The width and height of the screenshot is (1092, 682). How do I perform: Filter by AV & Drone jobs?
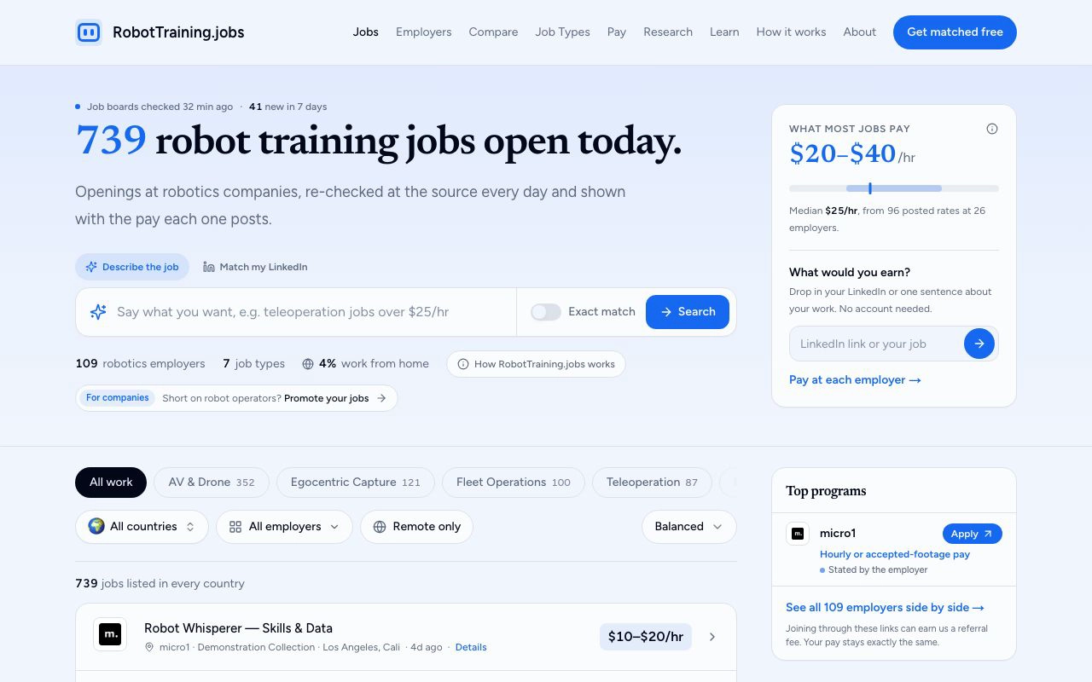point(212,483)
